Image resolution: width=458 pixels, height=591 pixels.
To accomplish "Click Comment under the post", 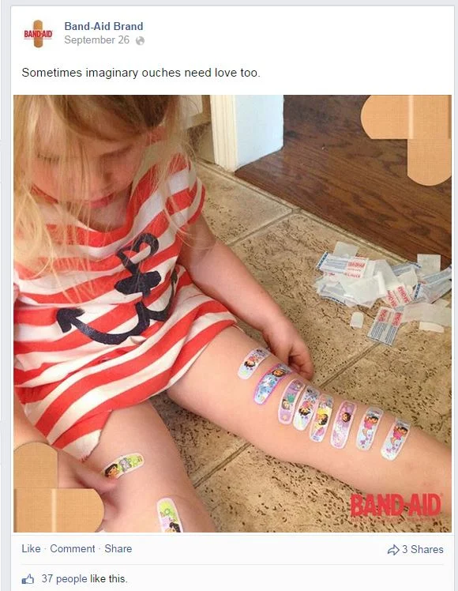I will (73, 549).
